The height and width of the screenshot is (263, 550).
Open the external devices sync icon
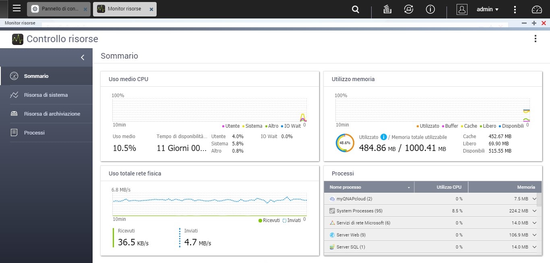point(409,9)
